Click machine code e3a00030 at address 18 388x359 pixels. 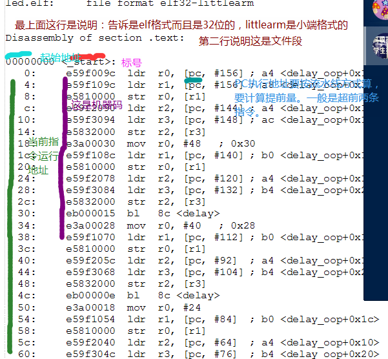tap(90, 143)
